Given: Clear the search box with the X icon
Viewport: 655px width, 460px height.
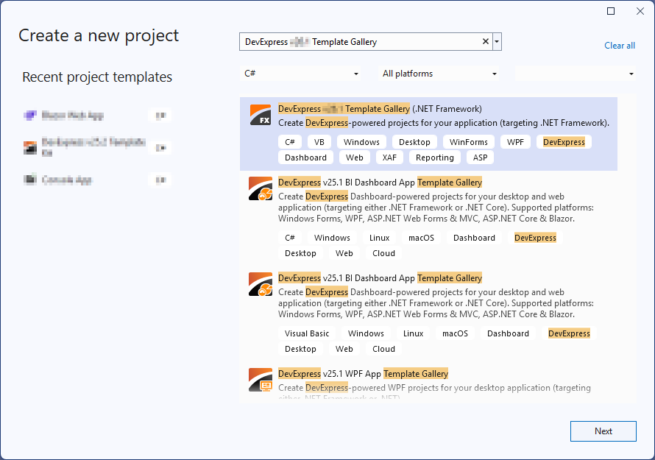Looking at the screenshot, I should 486,41.
